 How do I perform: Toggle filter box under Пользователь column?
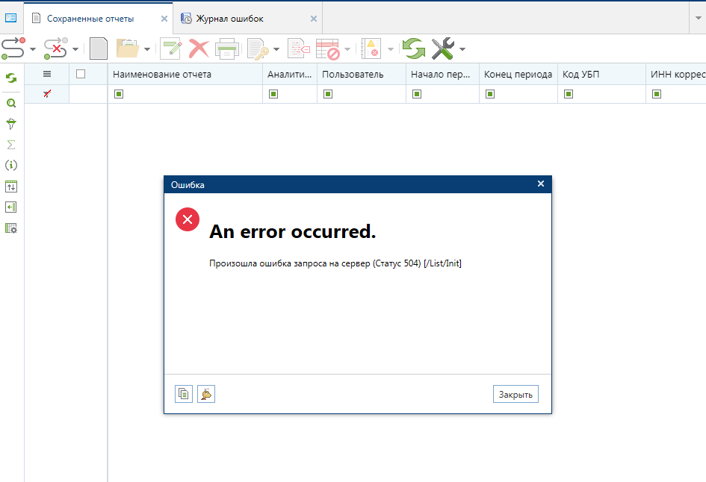328,94
